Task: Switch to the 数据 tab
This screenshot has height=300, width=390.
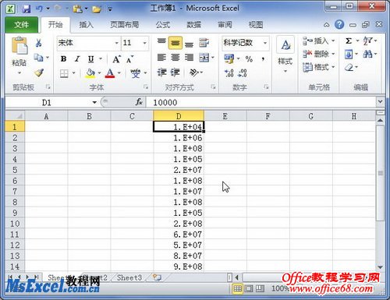Action: pyautogui.click(x=194, y=25)
